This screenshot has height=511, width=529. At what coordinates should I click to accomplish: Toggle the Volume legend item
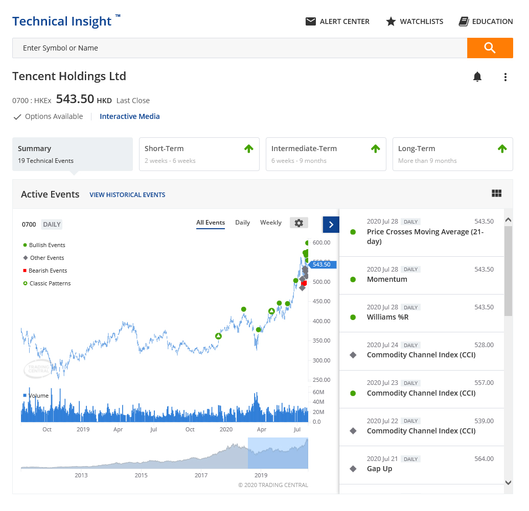click(x=36, y=396)
